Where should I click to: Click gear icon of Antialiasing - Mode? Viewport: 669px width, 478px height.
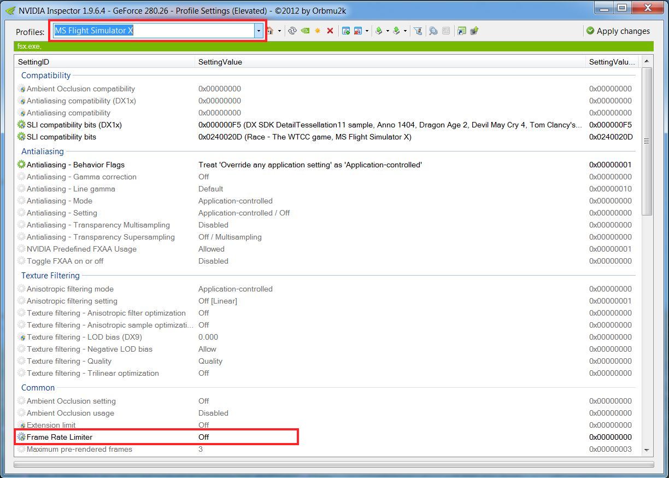(21, 201)
